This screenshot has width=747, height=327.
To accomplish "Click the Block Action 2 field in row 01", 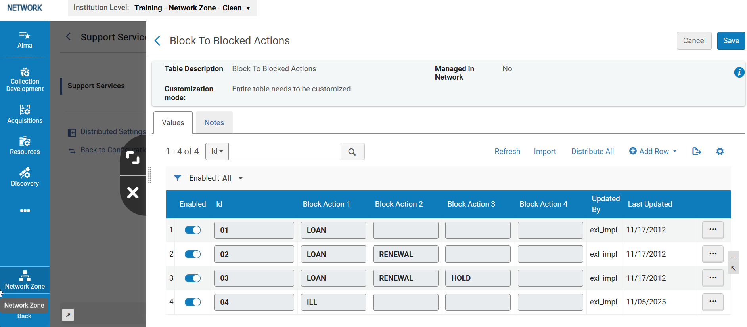I will click(406, 230).
